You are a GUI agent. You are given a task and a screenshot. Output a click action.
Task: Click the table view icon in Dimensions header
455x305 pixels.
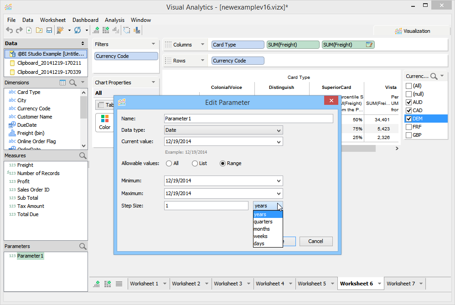(x=63, y=83)
